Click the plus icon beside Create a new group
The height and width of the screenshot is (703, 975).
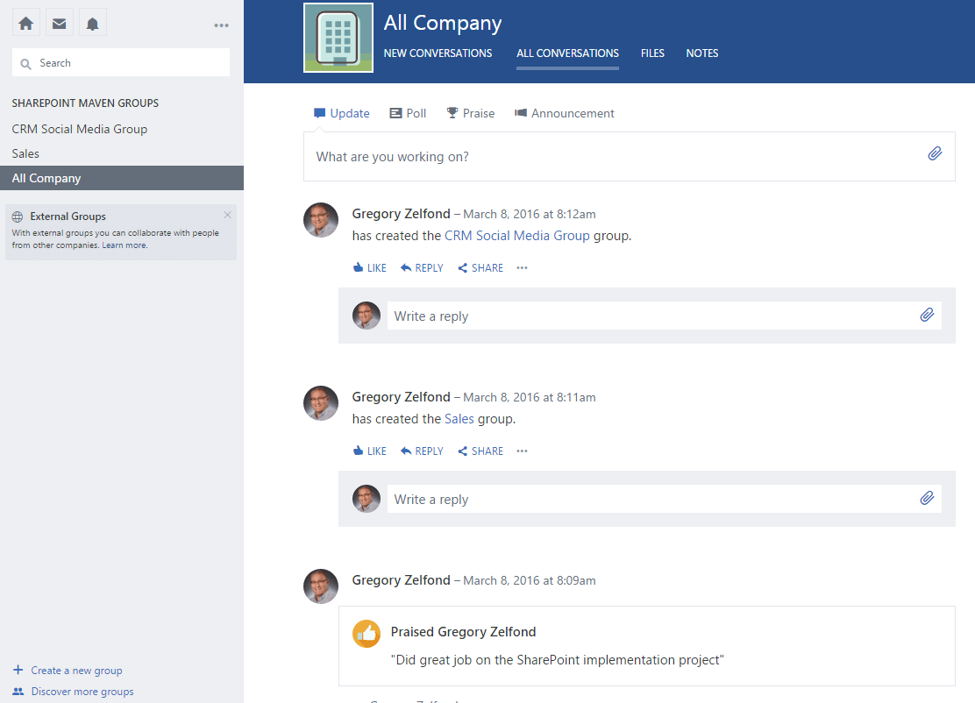(x=18, y=670)
